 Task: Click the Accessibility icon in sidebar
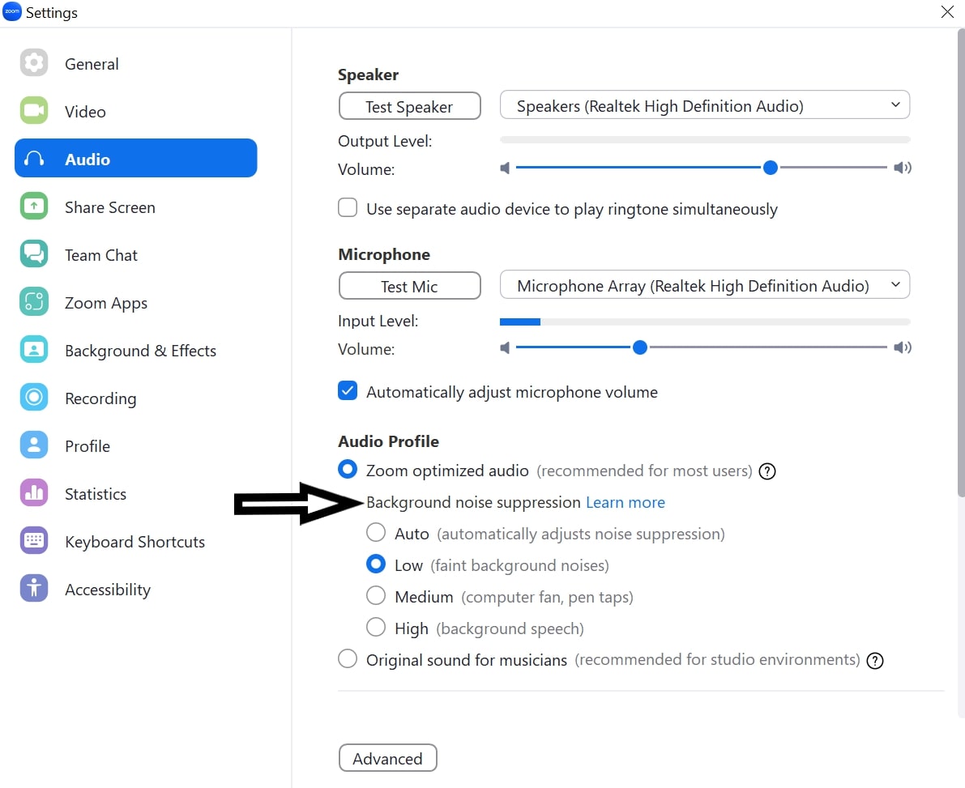(34, 589)
